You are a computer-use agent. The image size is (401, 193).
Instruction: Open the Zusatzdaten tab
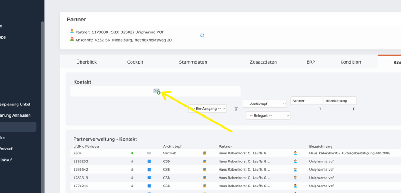pos(263,62)
